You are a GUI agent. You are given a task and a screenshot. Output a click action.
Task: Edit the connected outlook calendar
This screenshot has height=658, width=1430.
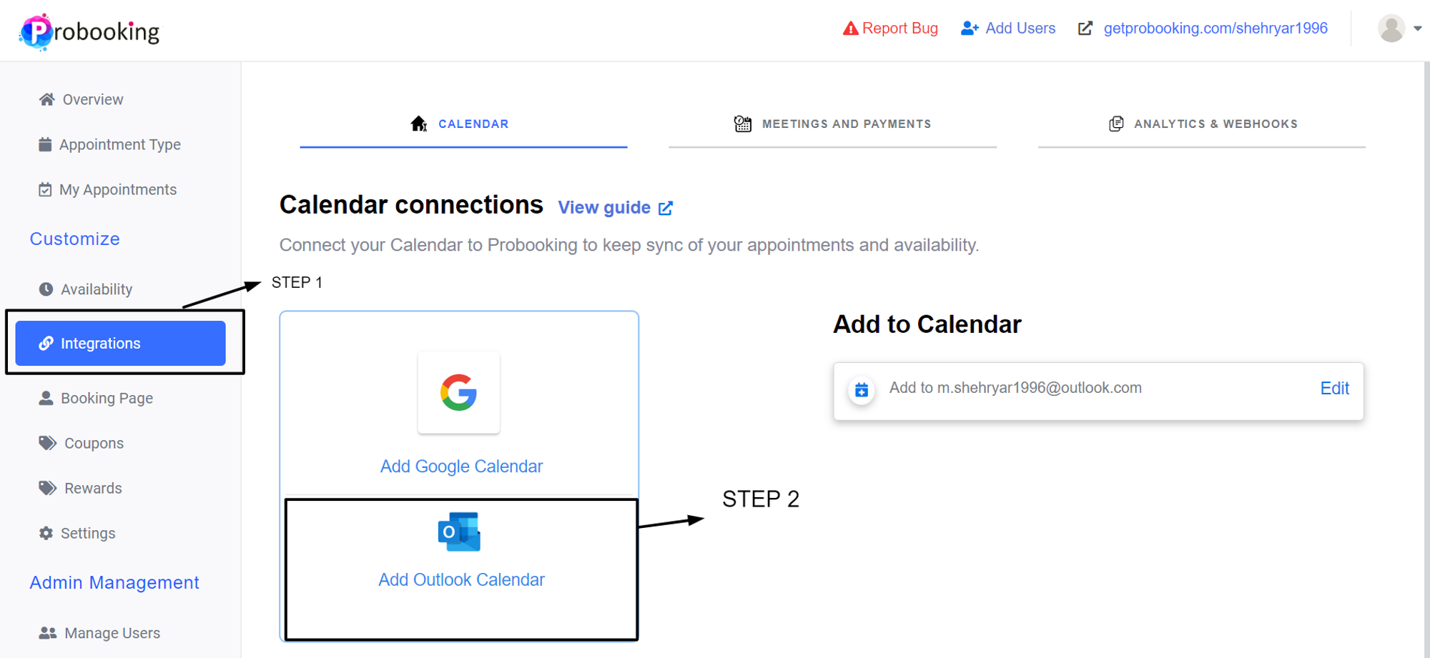pyautogui.click(x=1334, y=388)
